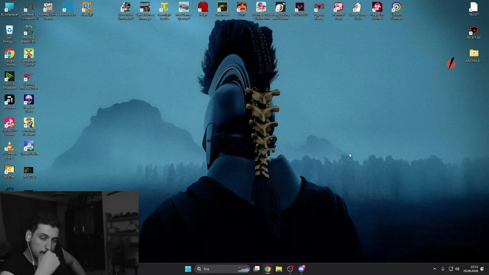This screenshot has width=489, height=275.
Task: Switch to Chrome in the taskbar
Action: [x=267, y=269]
